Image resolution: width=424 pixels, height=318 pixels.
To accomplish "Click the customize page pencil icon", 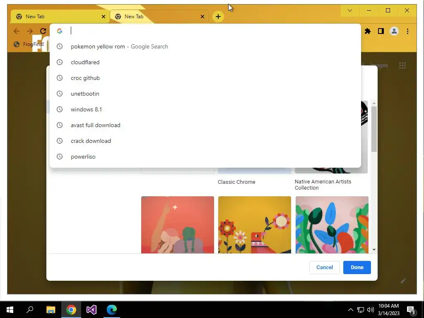I will coord(403,281).
